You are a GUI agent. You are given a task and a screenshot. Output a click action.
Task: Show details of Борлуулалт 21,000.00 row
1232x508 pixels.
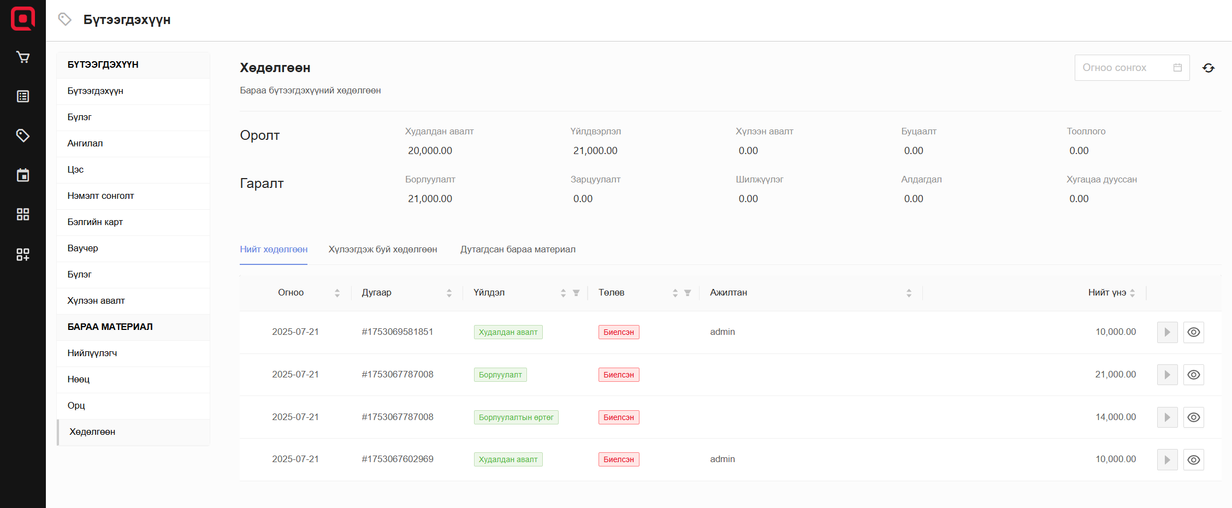tap(1193, 375)
